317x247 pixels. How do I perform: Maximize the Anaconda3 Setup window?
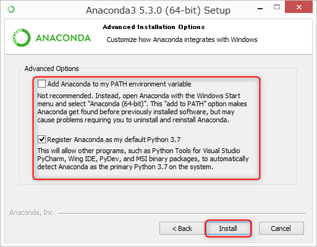click(277, 7)
